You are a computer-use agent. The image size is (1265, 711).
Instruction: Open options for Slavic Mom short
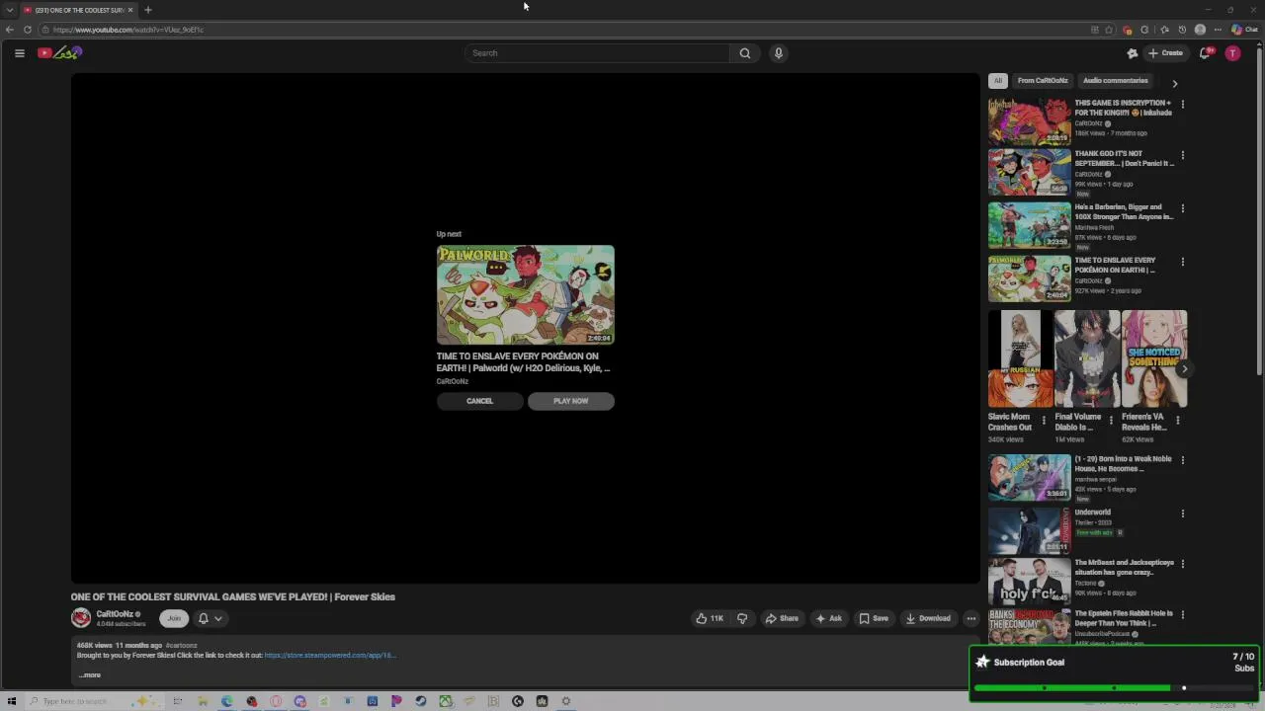click(x=1044, y=420)
